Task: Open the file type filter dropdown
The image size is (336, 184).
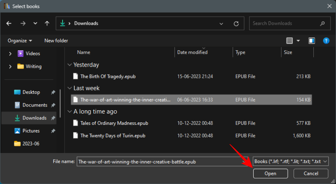Action: click(291, 161)
